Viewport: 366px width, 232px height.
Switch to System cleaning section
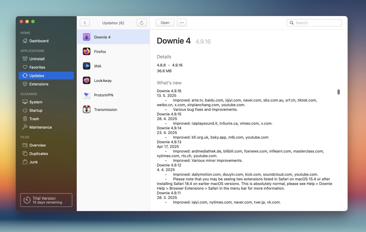(46, 102)
